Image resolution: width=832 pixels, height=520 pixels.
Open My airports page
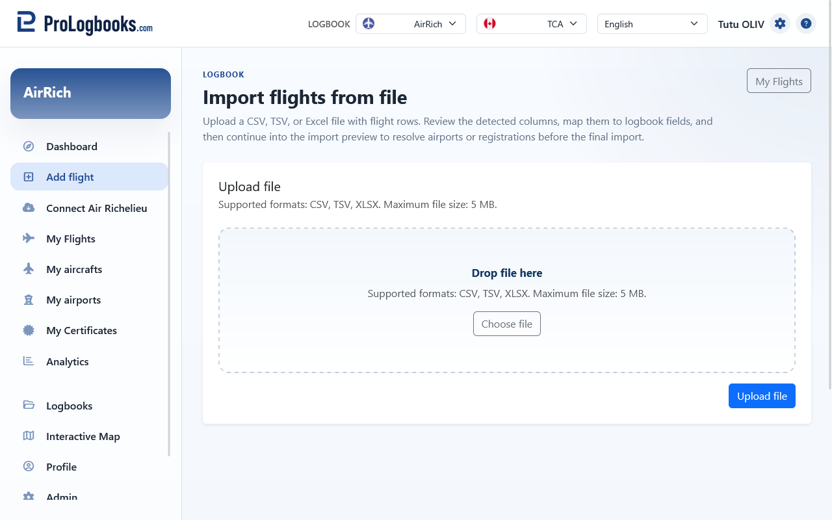click(89, 300)
